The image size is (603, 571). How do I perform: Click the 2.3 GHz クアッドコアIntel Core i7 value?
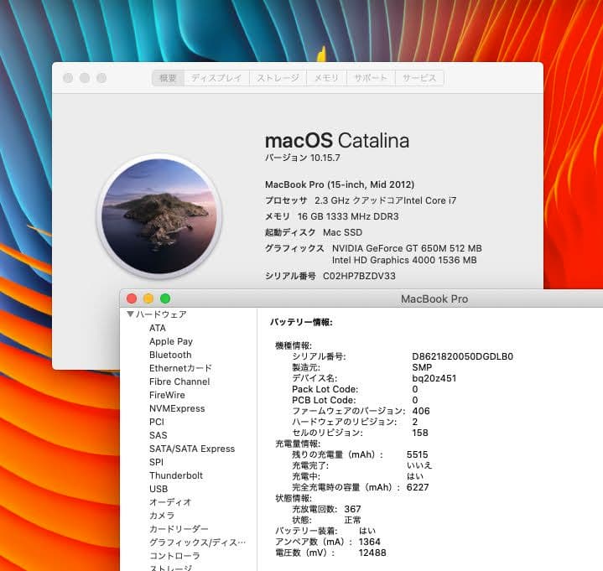tap(385, 200)
